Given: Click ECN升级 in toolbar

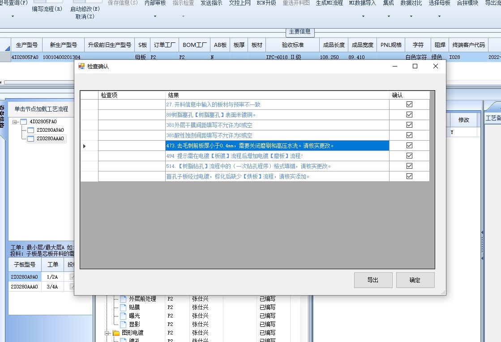Looking at the screenshot, I should click(266, 3).
